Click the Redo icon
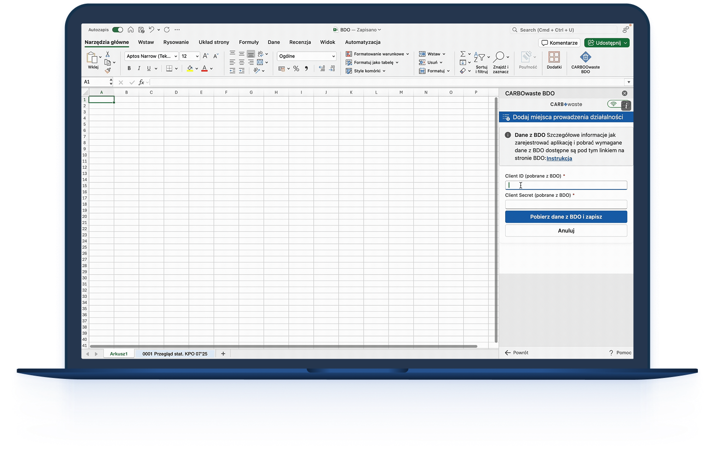 [x=166, y=30]
